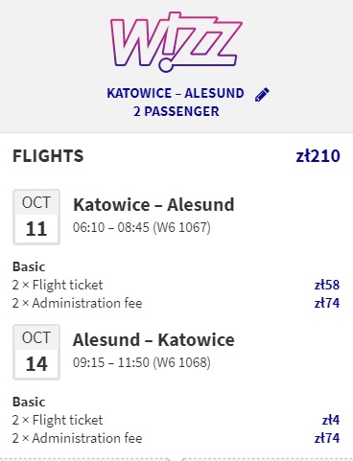Click the pencil edit icon
The width and height of the screenshot is (353, 461).
point(262,95)
